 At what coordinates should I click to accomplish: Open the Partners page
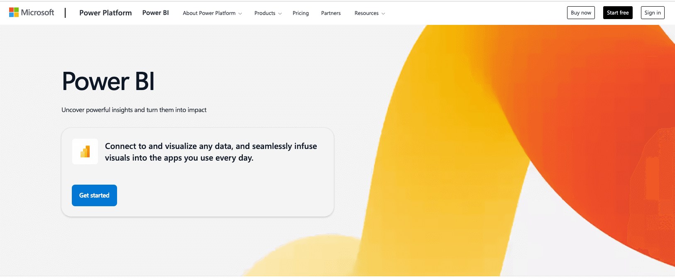click(331, 13)
